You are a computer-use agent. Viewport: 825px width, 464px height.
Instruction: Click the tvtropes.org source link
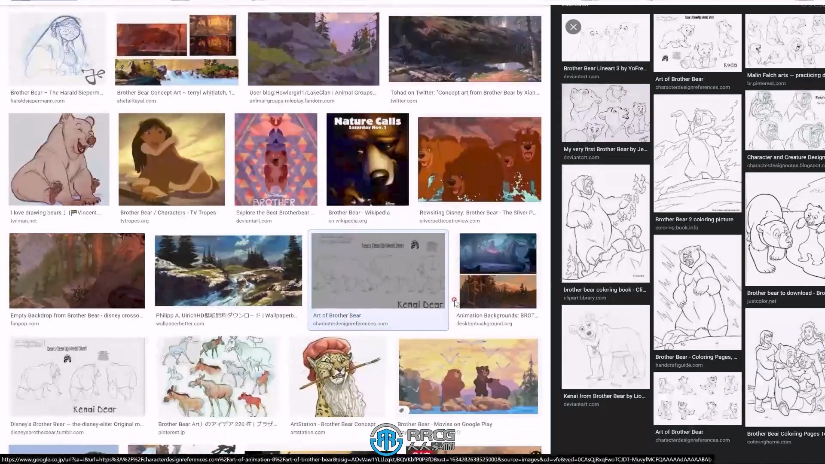134,221
